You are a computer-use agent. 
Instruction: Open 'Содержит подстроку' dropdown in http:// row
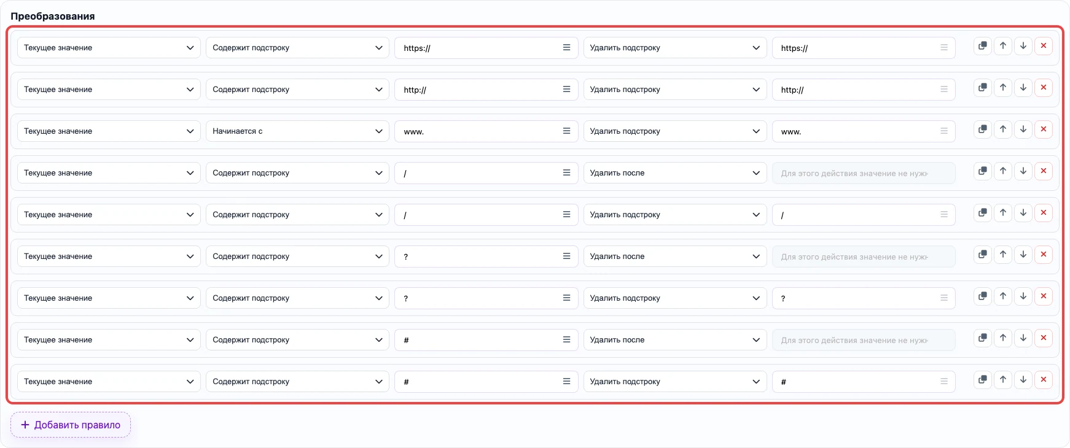pos(297,90)
